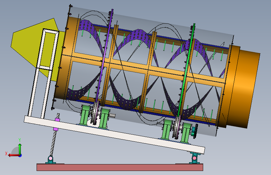This screenshot has width=271, height=175.
Task: Select the upper pink nut on the jack screw
Action: pos(58,120)
